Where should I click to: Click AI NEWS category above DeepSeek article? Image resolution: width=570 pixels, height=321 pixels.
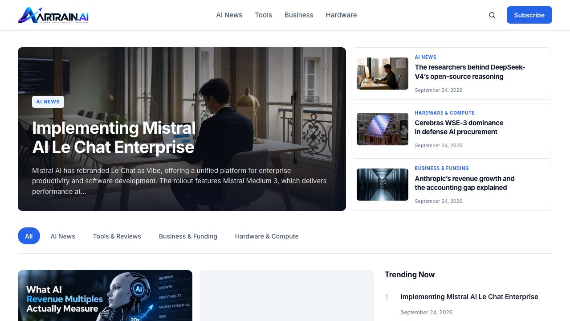[x=425, y=57]
